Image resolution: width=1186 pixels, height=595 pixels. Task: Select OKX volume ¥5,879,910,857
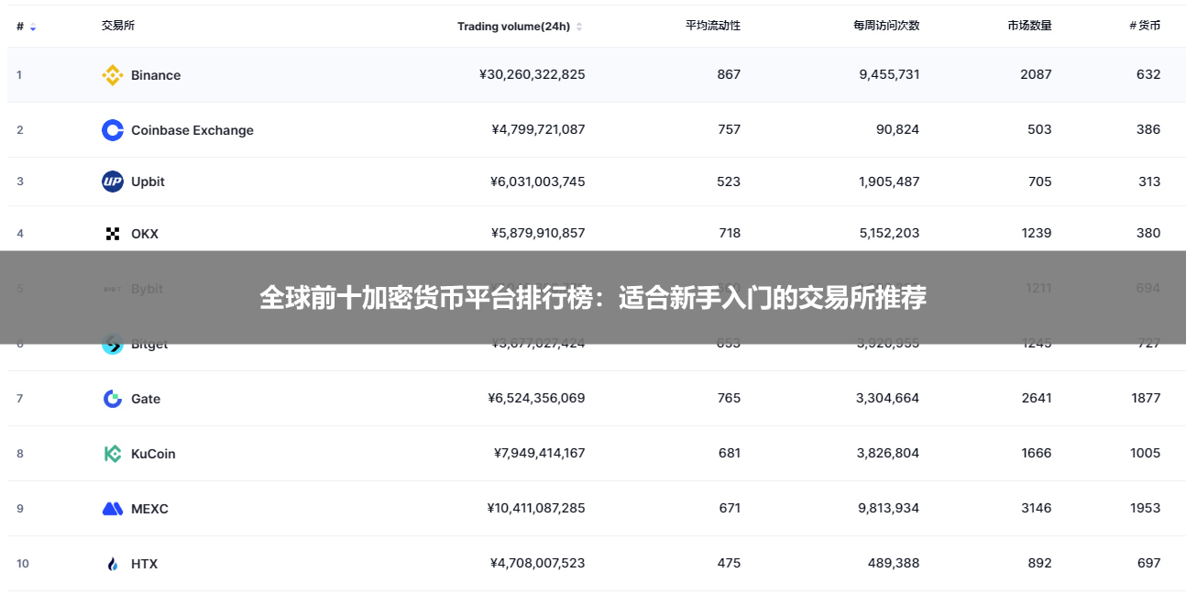tap(538, 233)
